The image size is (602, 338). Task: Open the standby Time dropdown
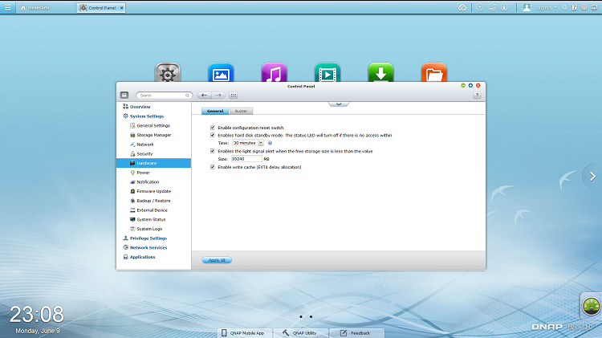pos(247,143)
